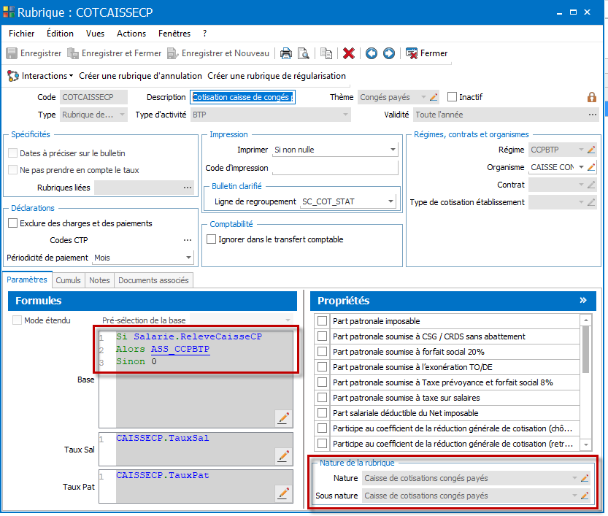Viewport: 608px width, 516px height.
Task: Switch to Documents associés tab
Action: tap(153, 280)
